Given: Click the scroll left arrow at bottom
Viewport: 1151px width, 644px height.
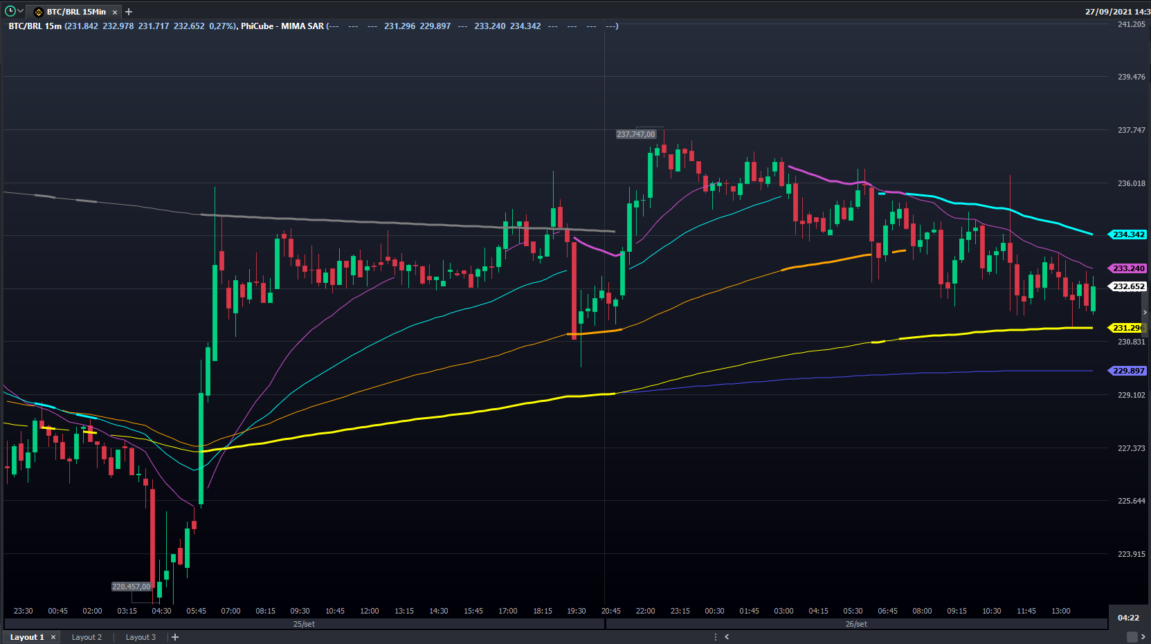Looking at the screenshot, I should pyautogui.click(x=727, y=637).
